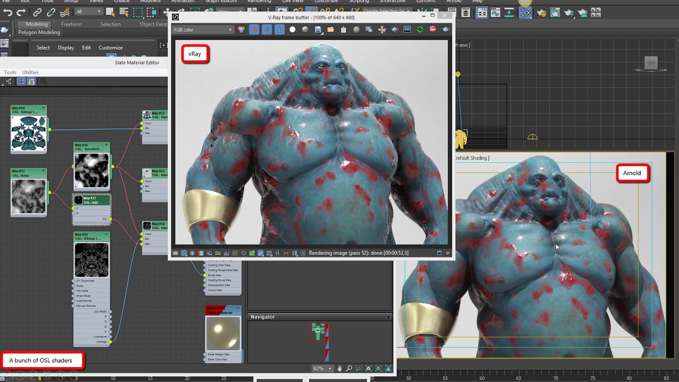Collapse the Map #36 node
Viewport: 679px width, 382px height.
click(107, 145)
